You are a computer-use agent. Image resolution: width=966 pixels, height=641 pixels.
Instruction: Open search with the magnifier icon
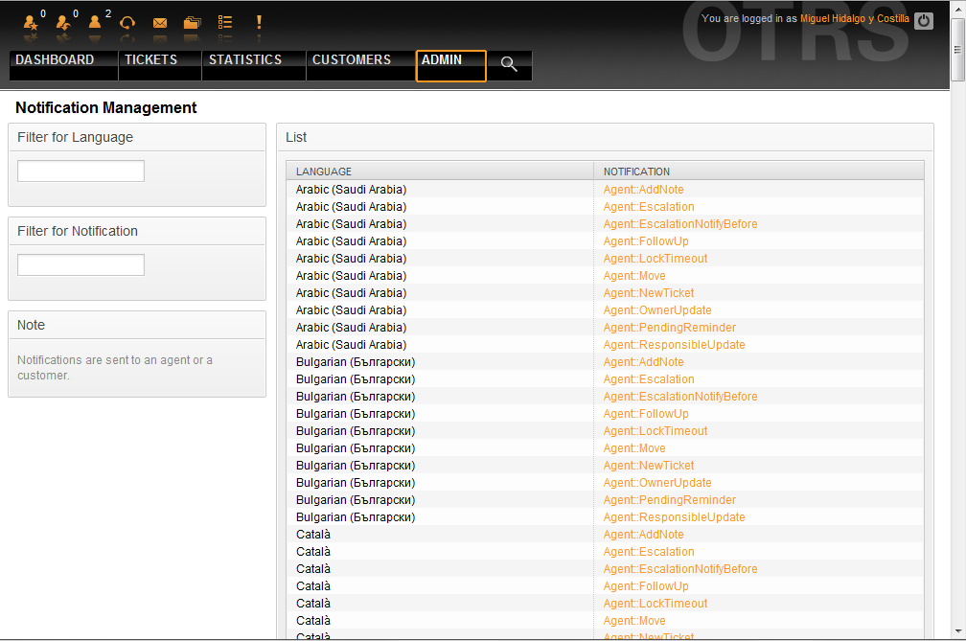click(509, 64)
